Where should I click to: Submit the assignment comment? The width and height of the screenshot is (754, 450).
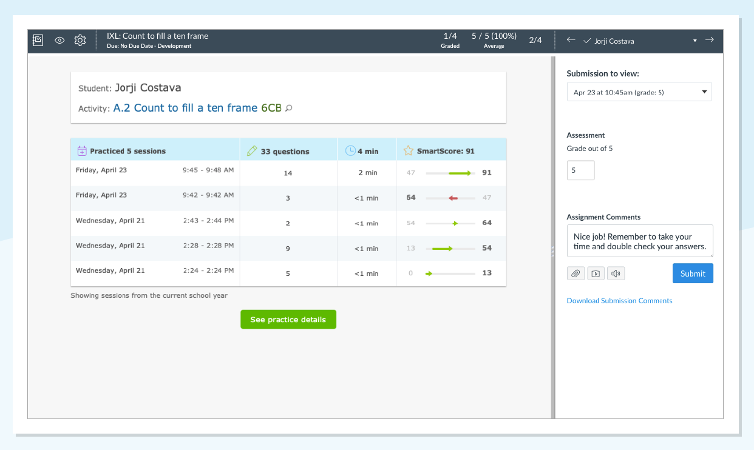coord(693,274)
